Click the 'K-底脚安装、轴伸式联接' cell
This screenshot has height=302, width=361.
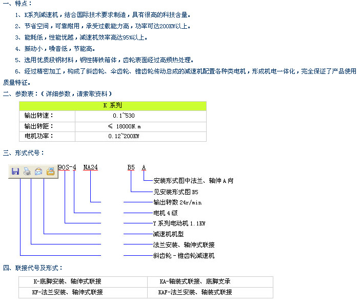67,281
